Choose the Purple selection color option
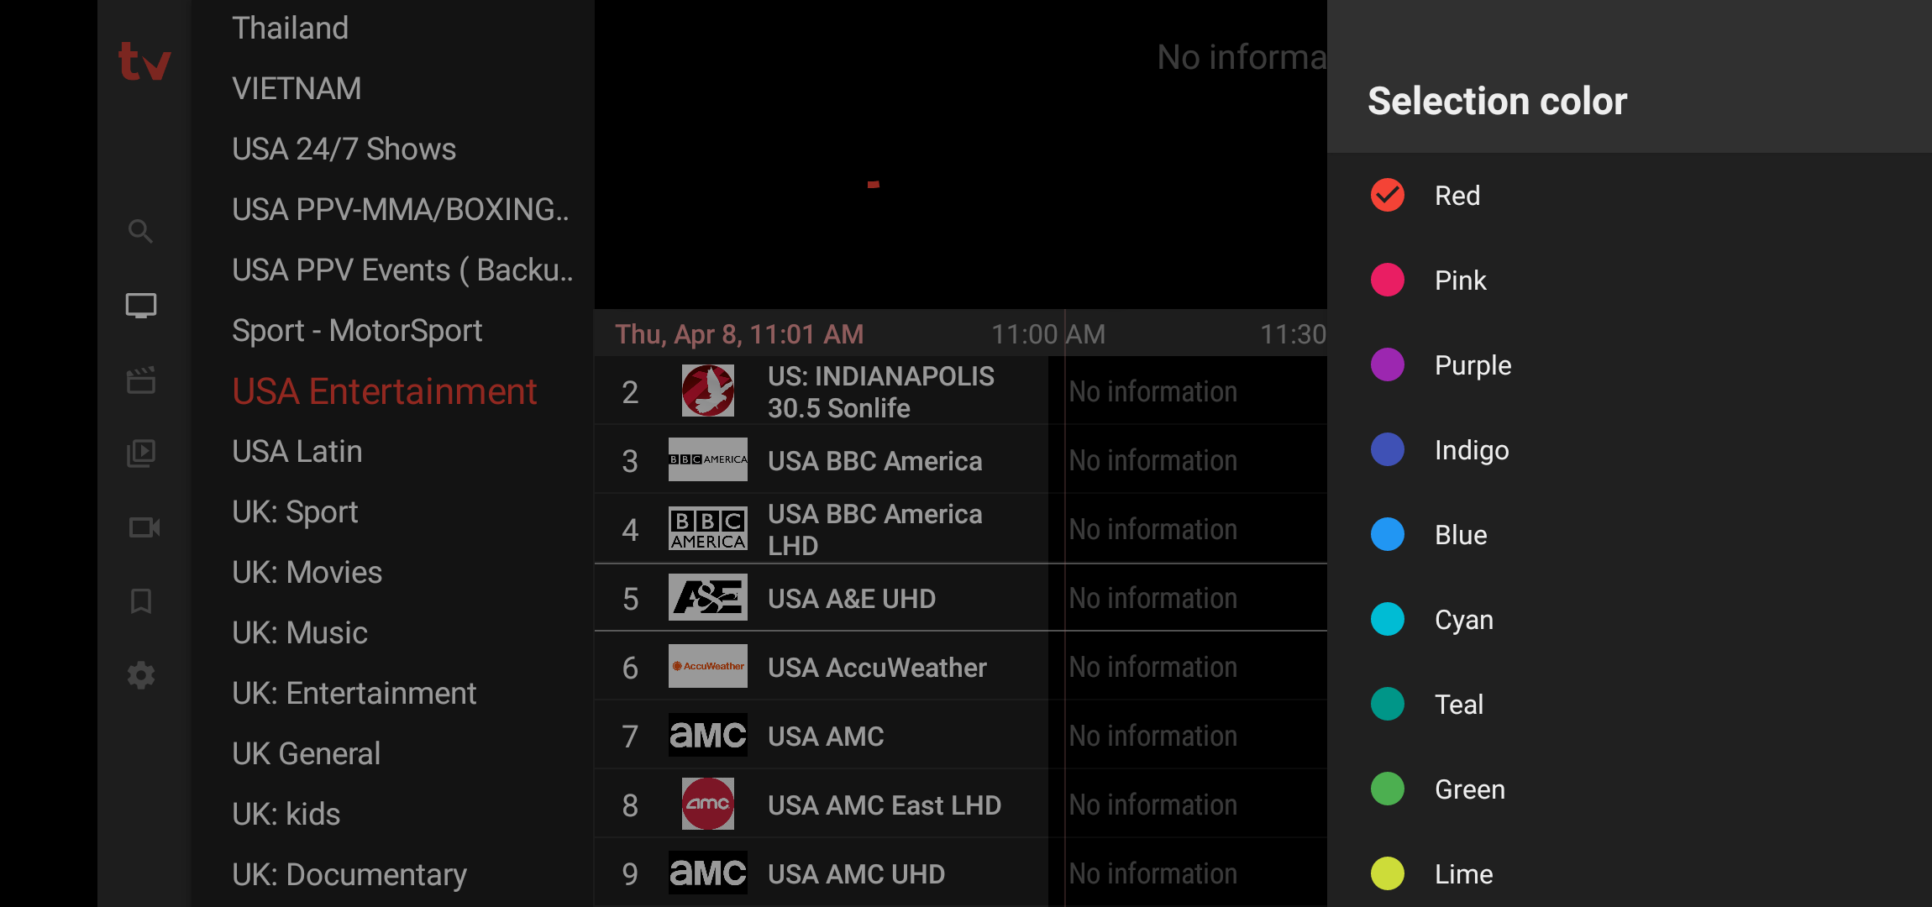The height and width of the screenshot is (907, 1932). coord(1630,365)
